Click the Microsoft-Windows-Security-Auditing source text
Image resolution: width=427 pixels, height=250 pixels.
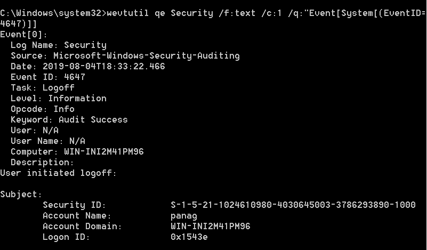146,56
